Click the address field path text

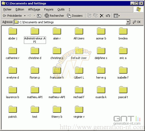coord(37,22)
